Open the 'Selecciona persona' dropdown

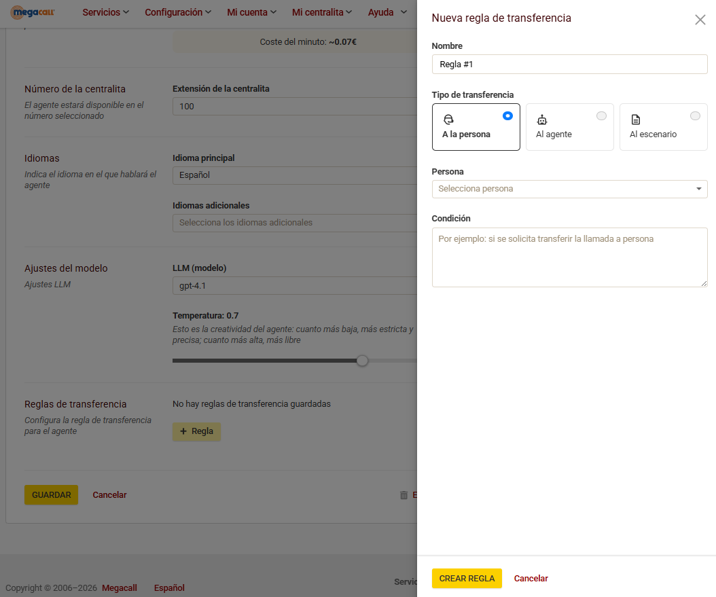569,189
